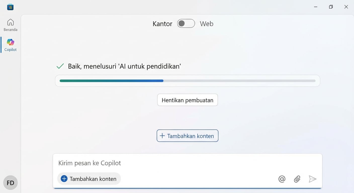
Task: Switch to the Copilot tab in the sidebar
Action: pyautogui.click(x=10, y=45)
